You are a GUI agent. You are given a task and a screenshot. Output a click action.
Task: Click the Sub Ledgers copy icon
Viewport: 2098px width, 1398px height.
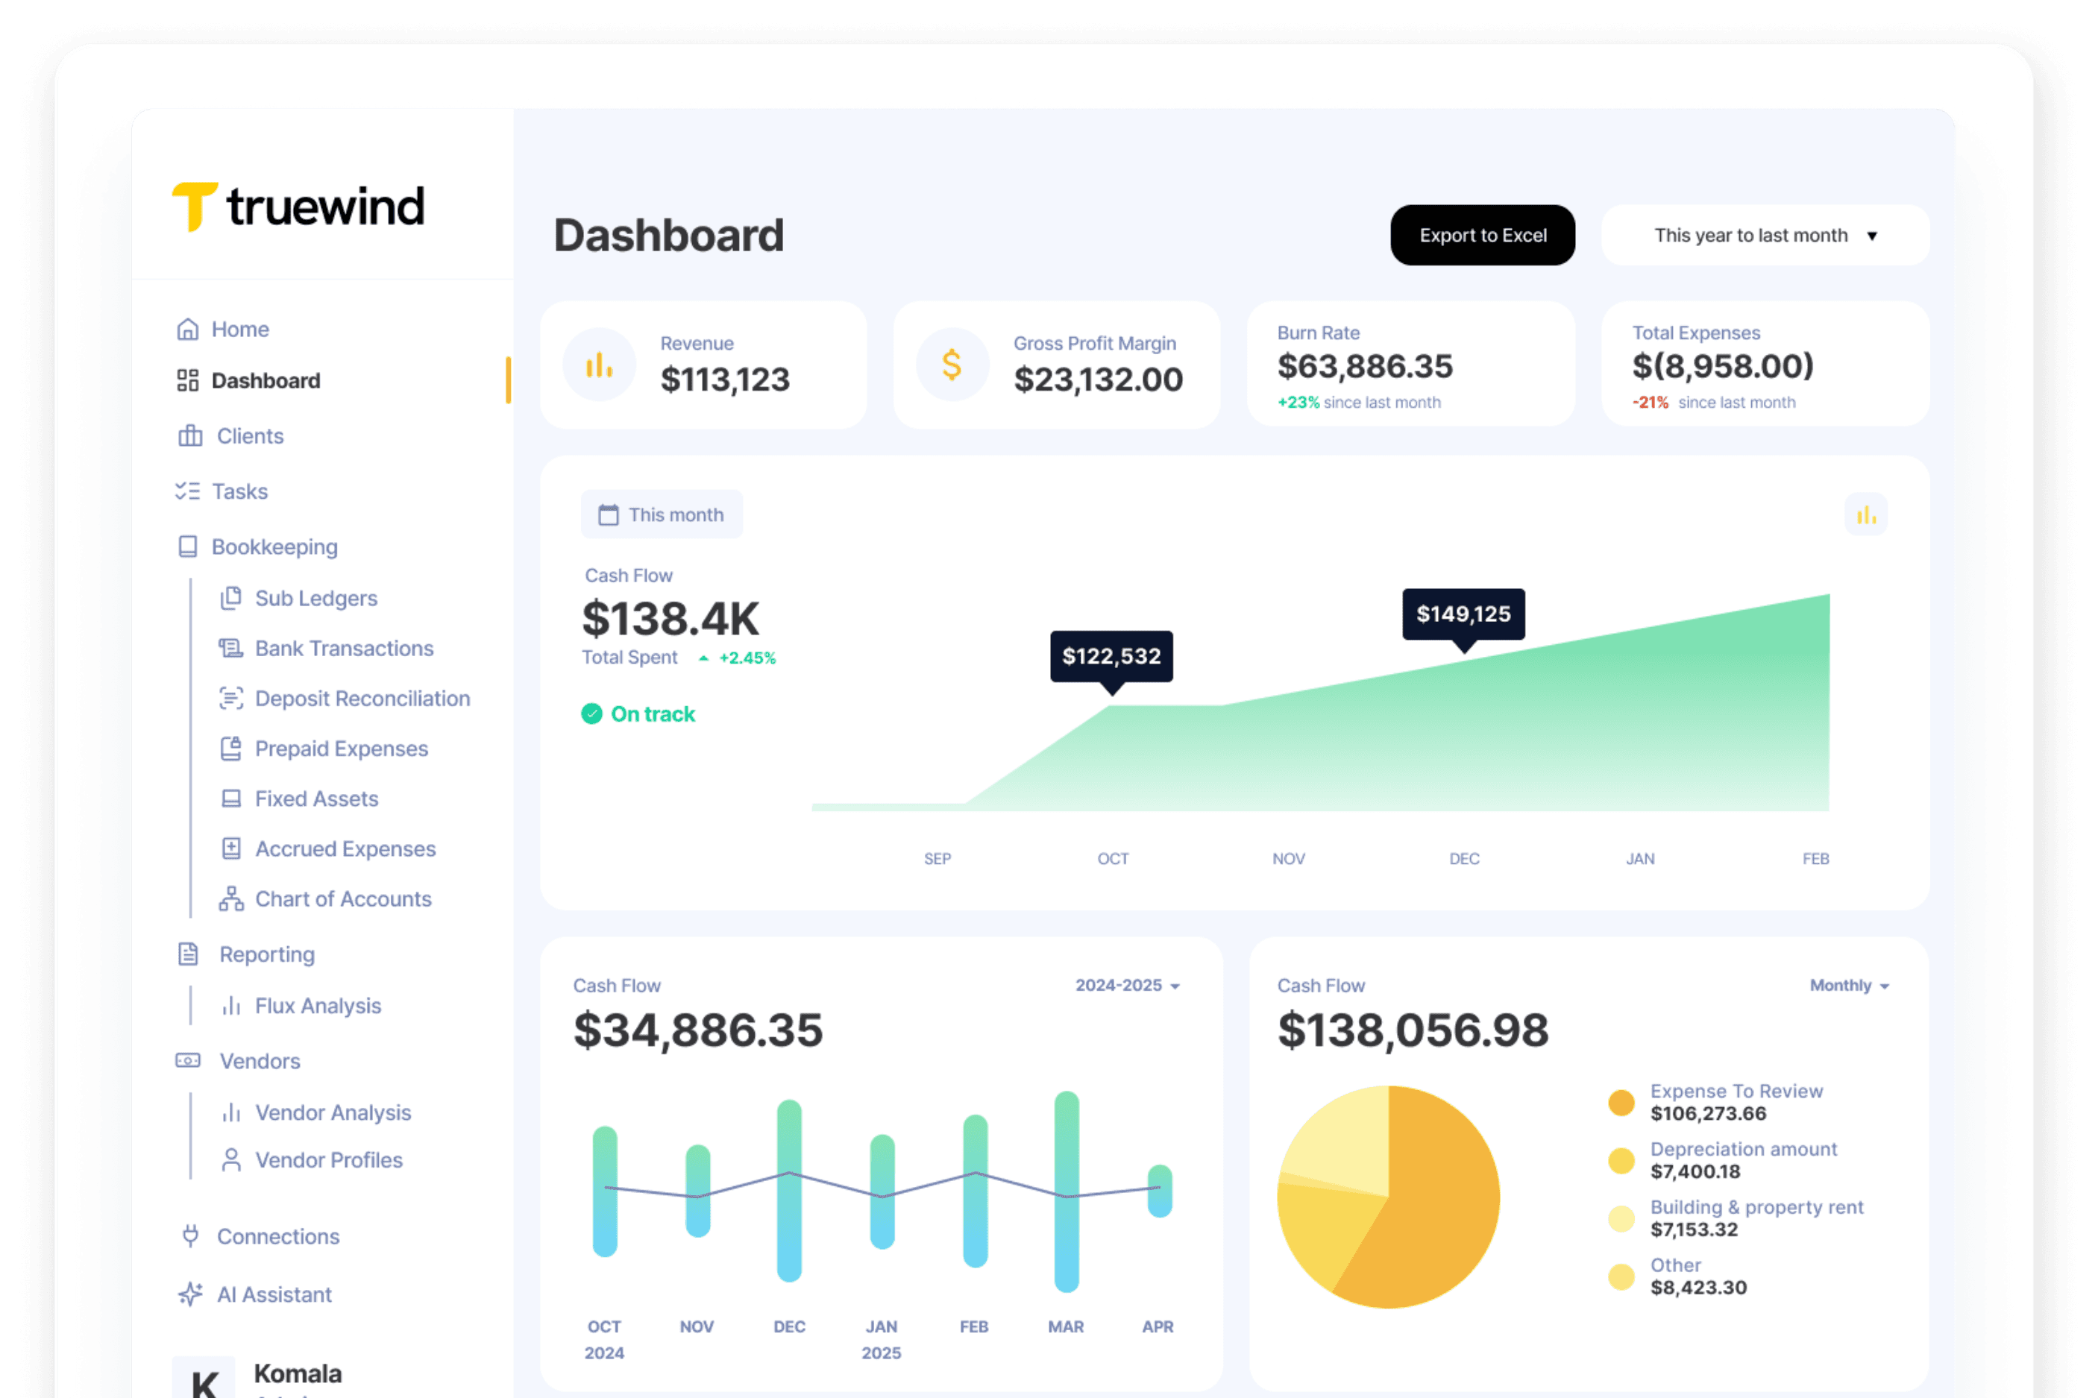231,597
